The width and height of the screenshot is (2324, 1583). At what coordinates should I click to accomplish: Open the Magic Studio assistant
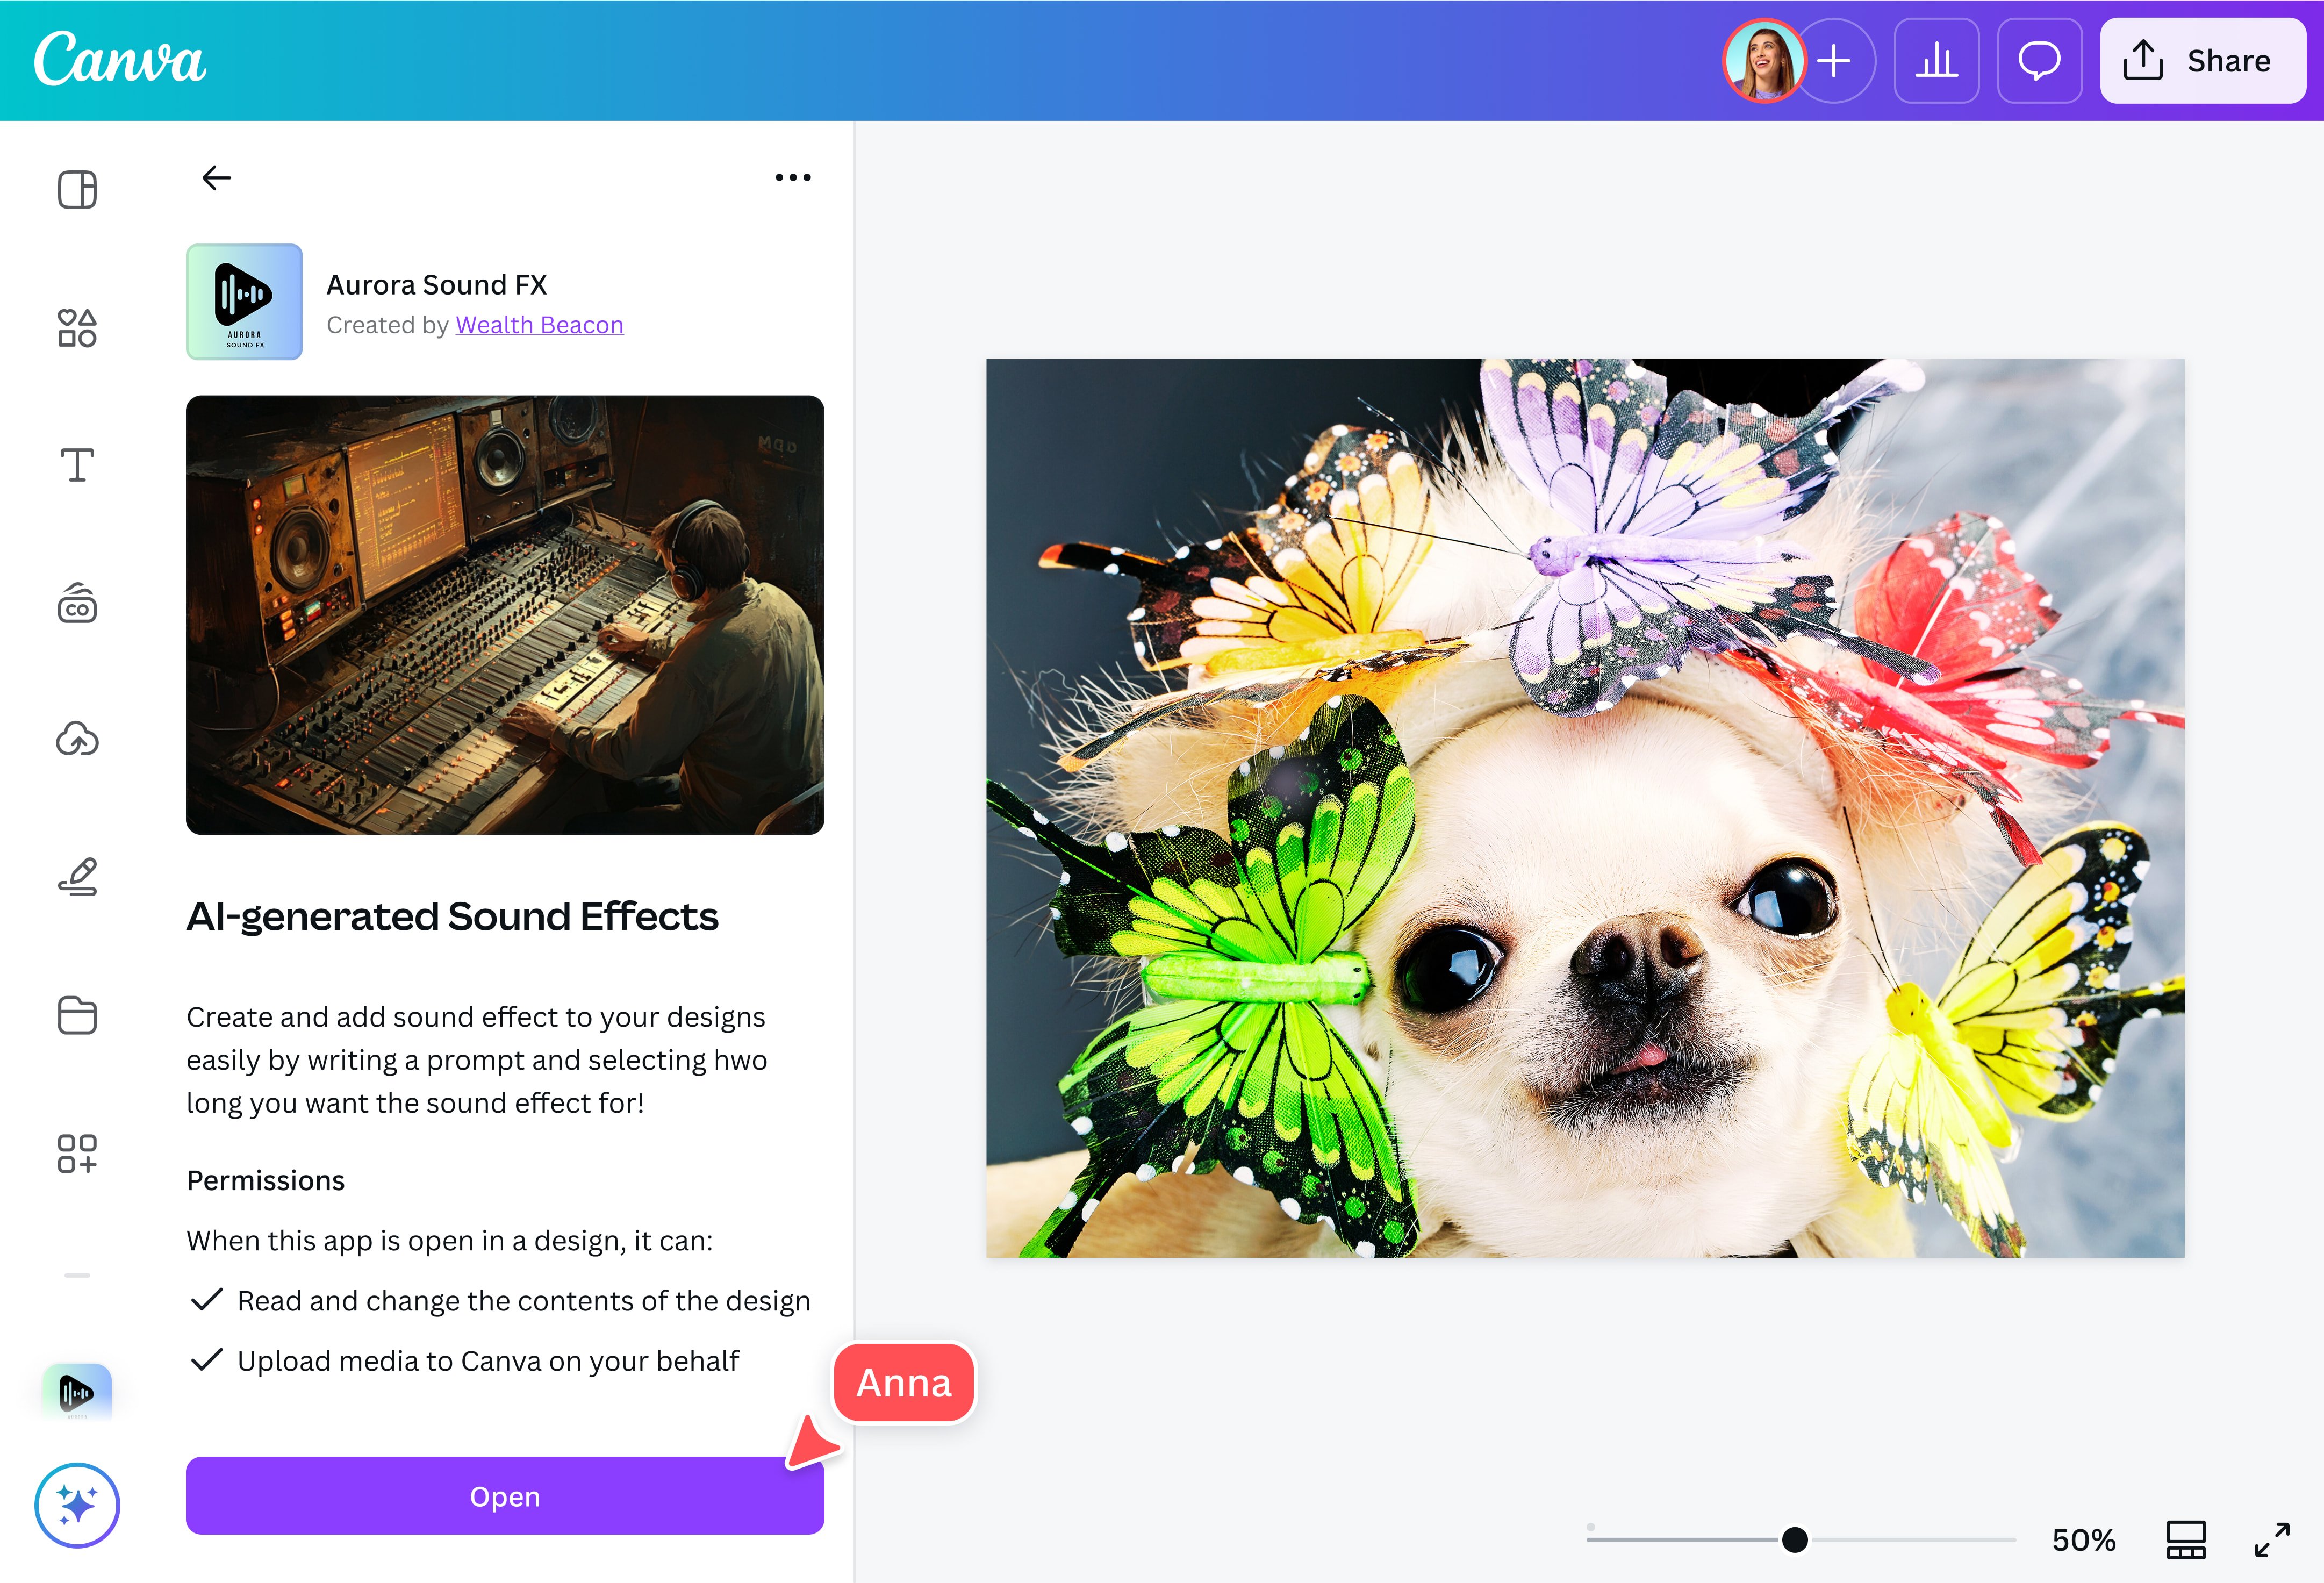tap(77, 1505)
